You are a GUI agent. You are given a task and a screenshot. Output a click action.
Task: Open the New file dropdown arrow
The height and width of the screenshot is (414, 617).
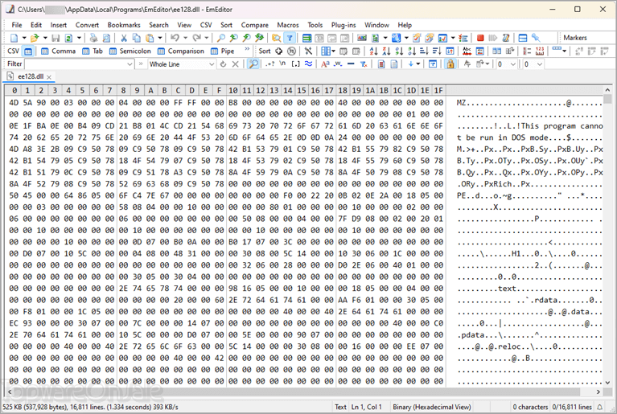[x=24, y=38]
